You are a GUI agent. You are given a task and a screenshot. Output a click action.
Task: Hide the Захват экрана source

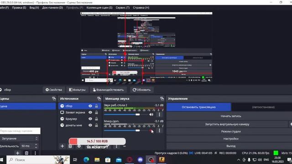90,113
